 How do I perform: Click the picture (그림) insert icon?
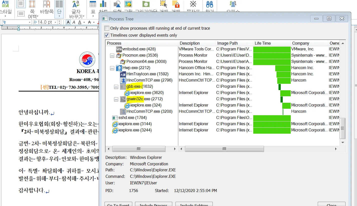click(x=128, y=4)
